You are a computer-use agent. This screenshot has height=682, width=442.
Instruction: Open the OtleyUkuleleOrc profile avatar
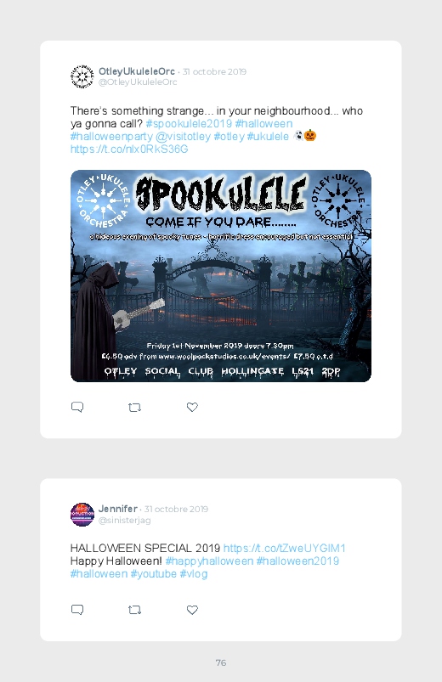tap(82, 76)
